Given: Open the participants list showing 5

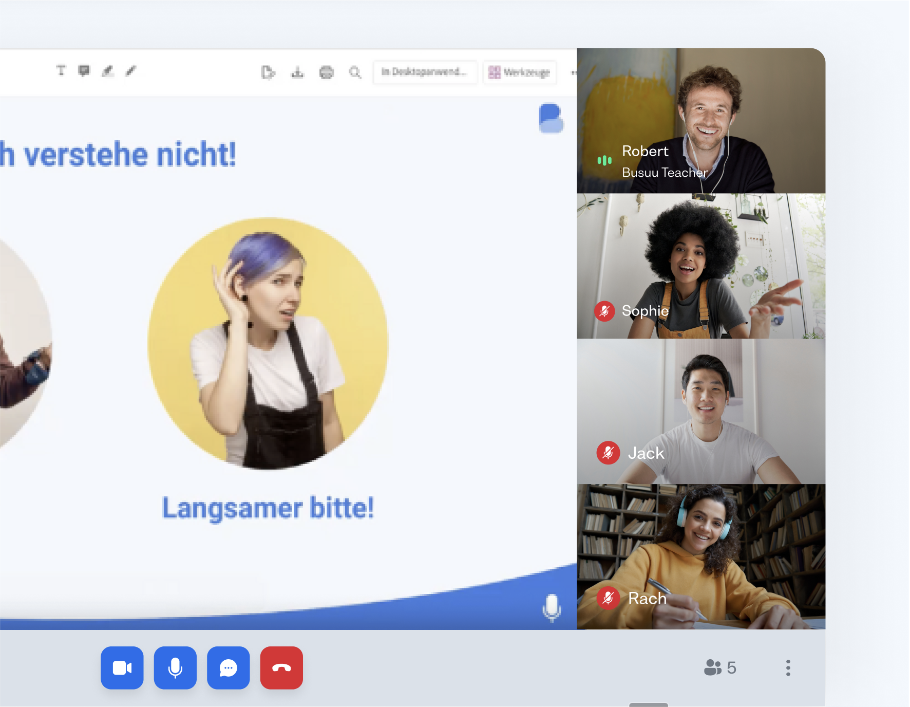Looking at the screenshot, I should click(x=720, y=667).
